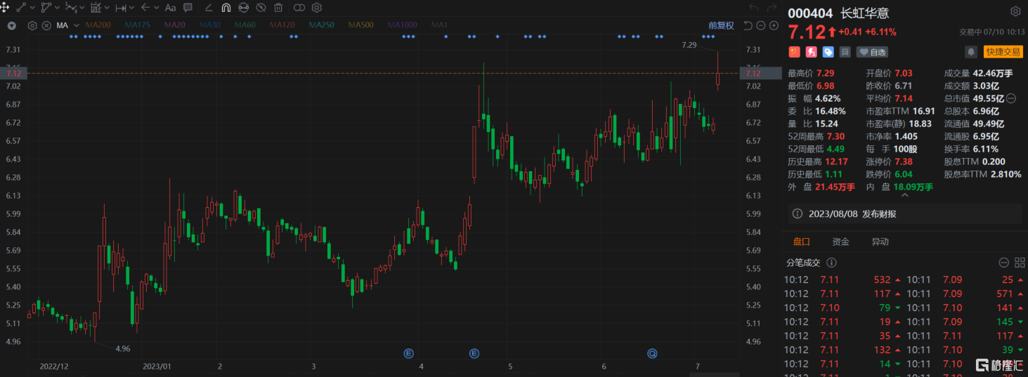Select the Aa text annotation tool
Viewport: 1028px width, 377px height.
point(170,8)
